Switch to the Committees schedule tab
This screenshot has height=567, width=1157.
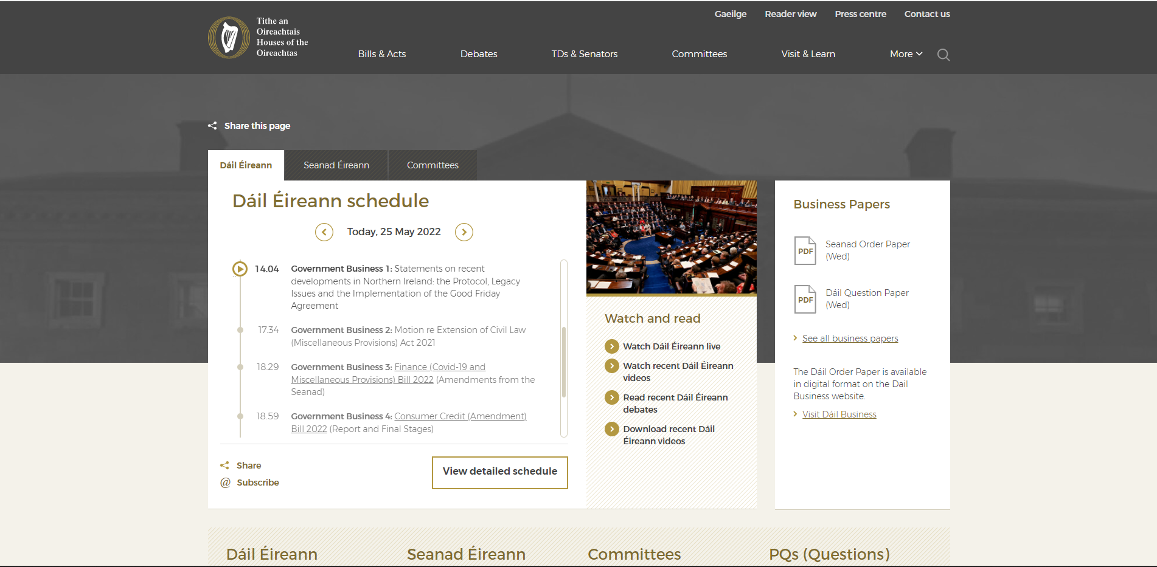[x=433, y=165]
